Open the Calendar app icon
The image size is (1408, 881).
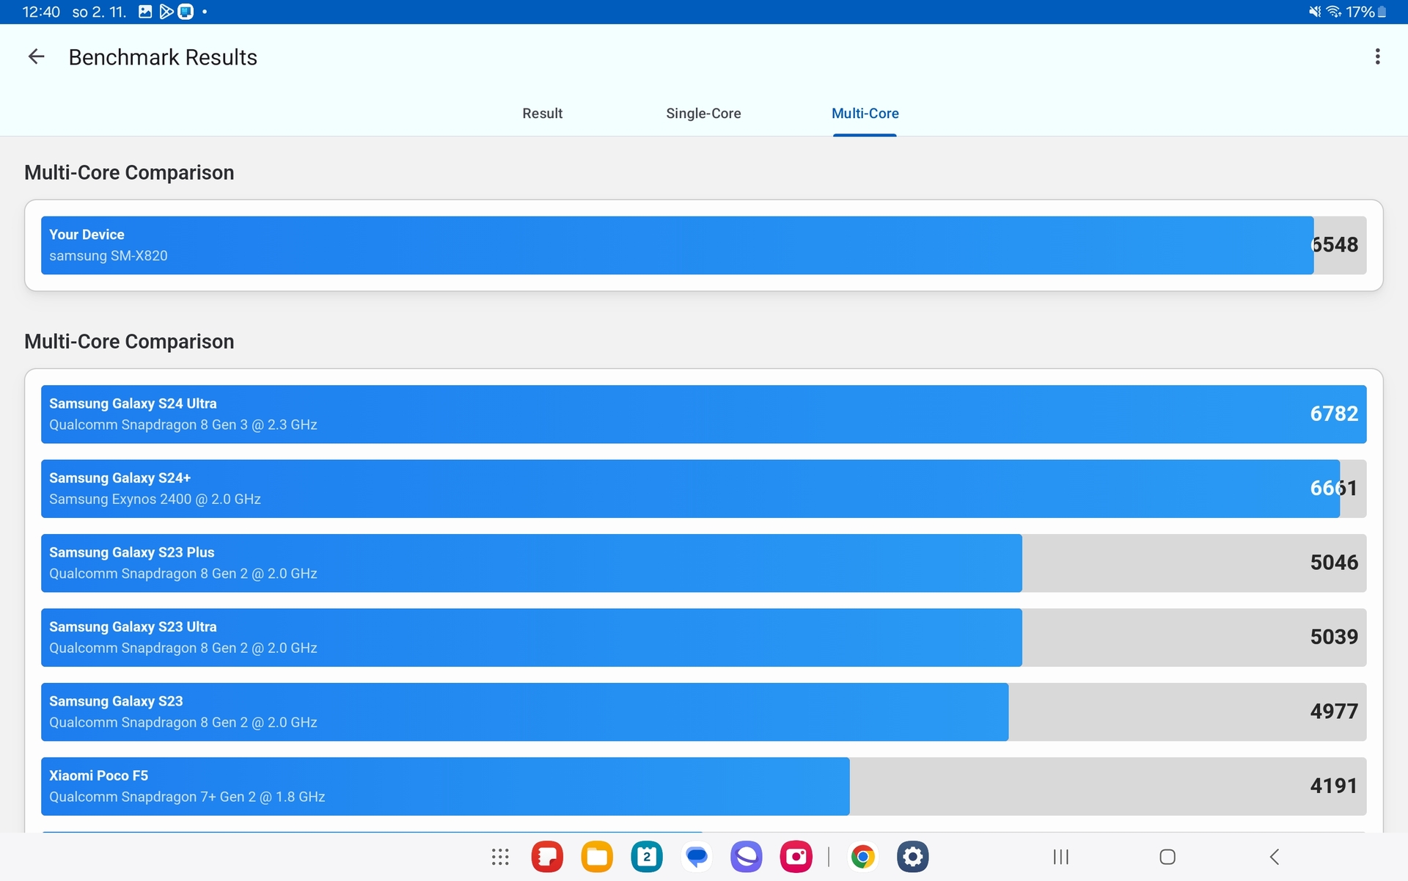point(647,856)
